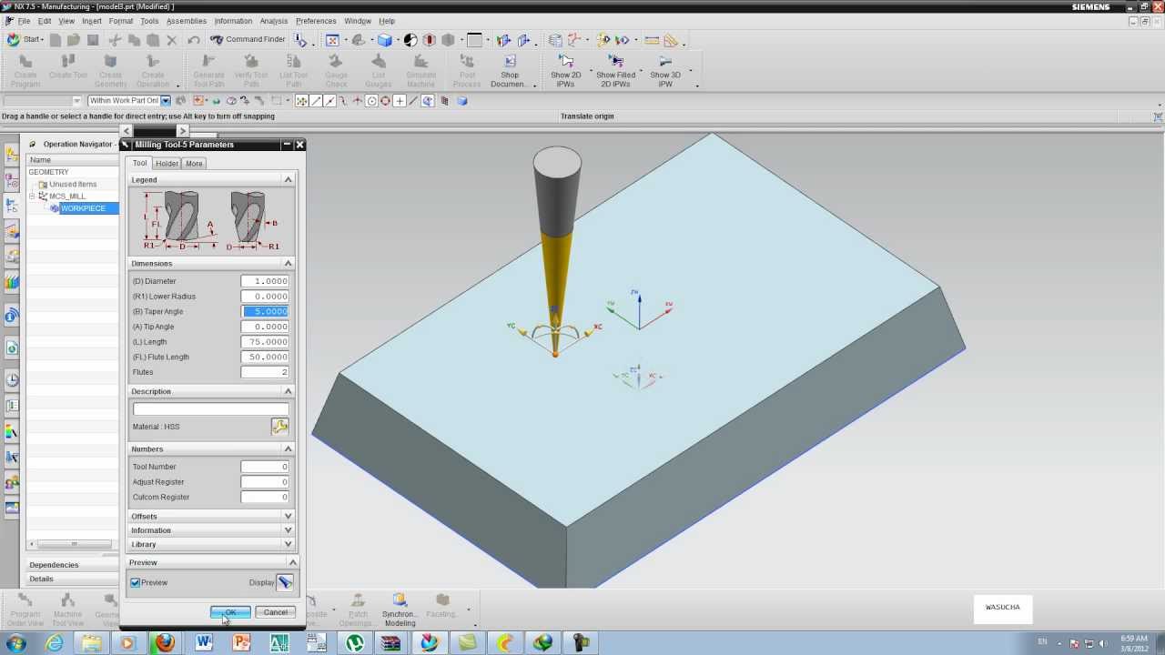Click Show 2D IPWs icon

click(x=565, y=61)
